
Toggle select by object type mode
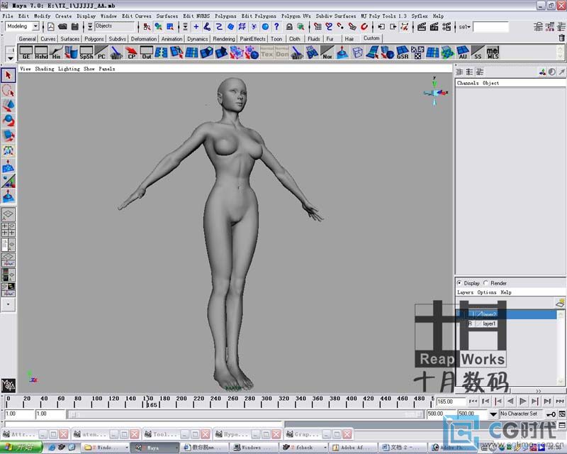coord(158,27)
